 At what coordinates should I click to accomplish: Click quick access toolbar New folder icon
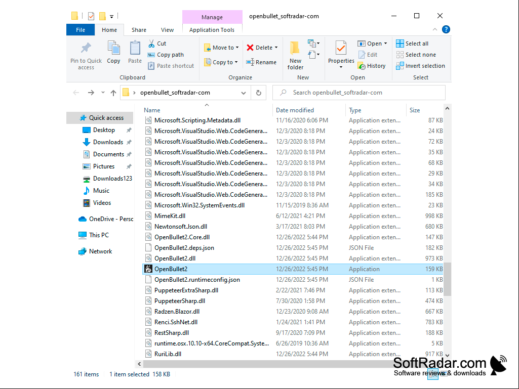coord(103,16)
